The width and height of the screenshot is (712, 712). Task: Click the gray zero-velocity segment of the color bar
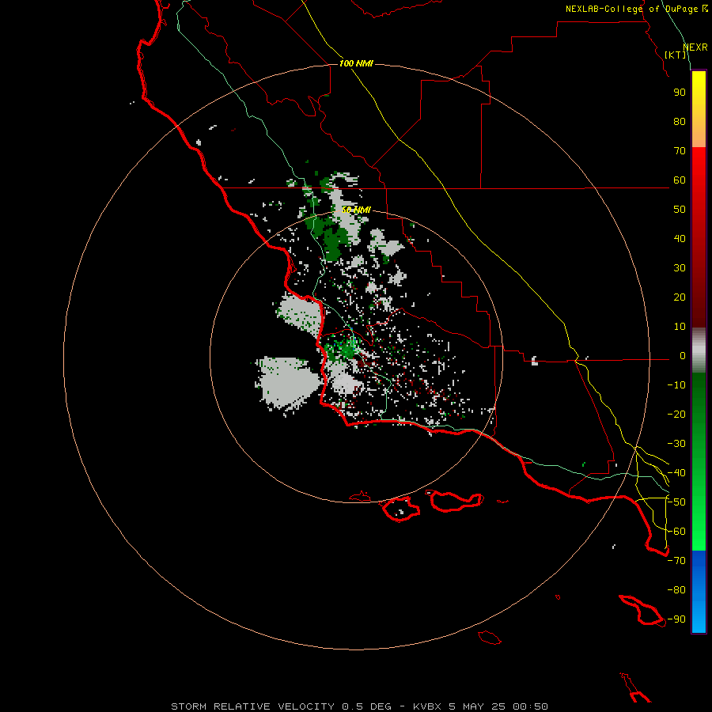(699, 350)
